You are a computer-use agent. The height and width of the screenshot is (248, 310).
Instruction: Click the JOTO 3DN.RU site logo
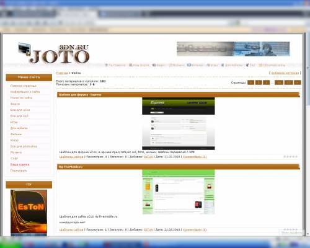[x=54, y=53]
